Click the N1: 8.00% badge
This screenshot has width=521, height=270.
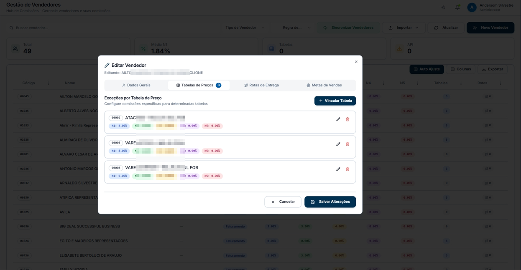coord(119,151)
